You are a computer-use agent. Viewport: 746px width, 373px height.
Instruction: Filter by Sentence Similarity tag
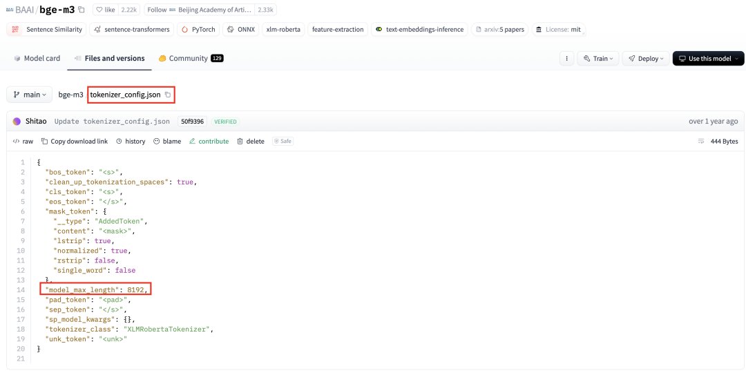pos(47,30)
